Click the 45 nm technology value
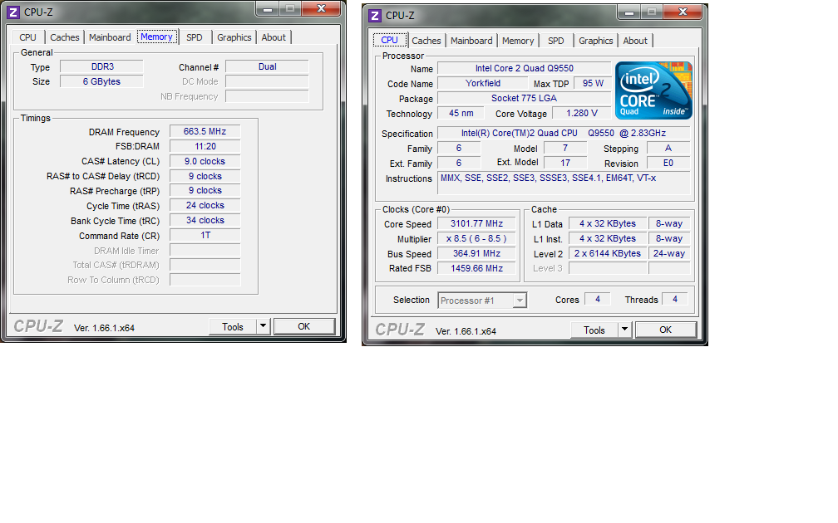The height and width of the screenshot is (523, 838). click(461, 113)
